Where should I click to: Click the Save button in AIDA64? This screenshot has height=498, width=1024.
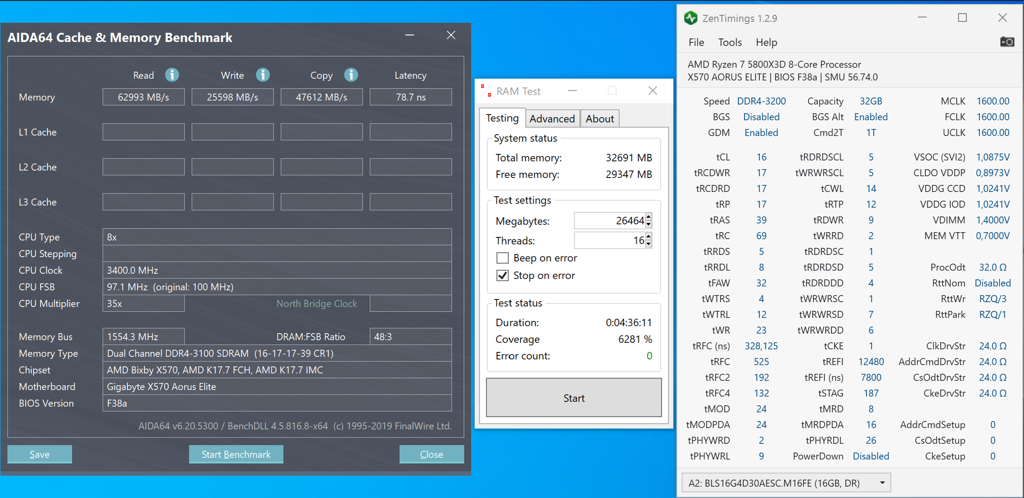(x=39, y=454)
